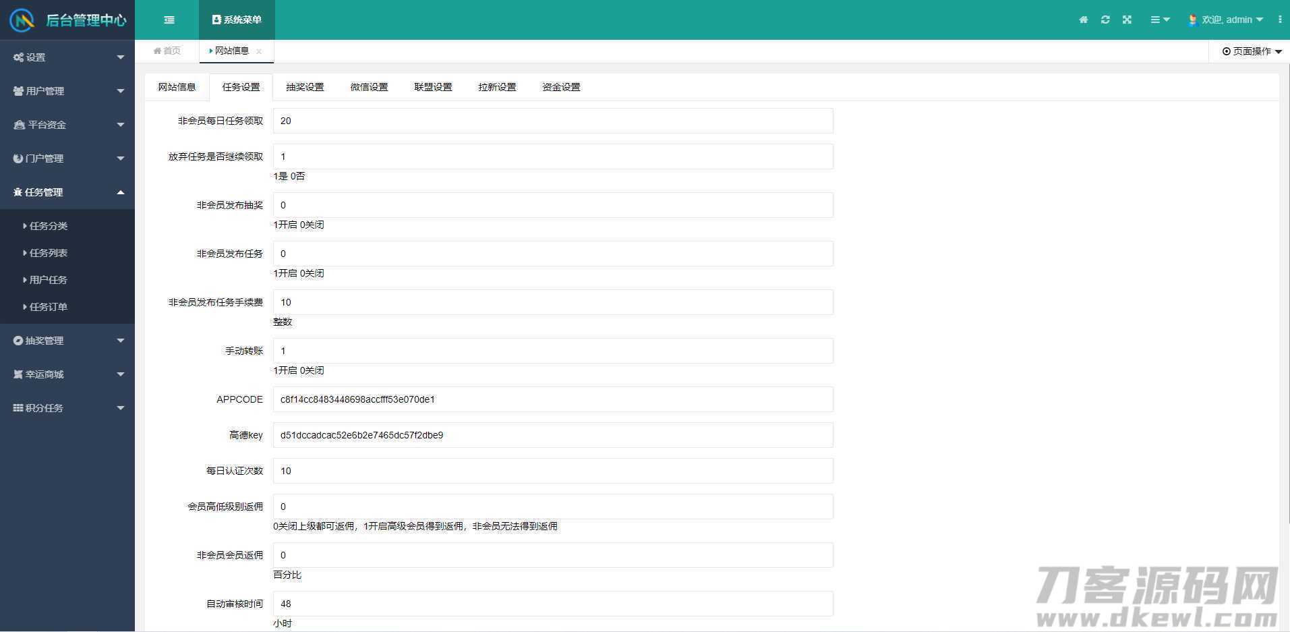
Task: Click the logo icon beside 后台管理中心
Action: click(x=22, y=20)
